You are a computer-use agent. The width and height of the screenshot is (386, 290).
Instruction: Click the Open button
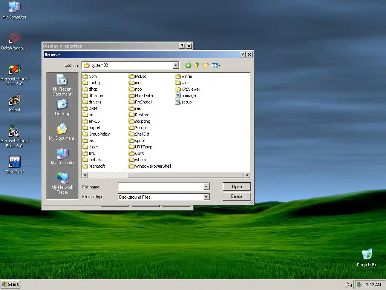pos(237,187)
